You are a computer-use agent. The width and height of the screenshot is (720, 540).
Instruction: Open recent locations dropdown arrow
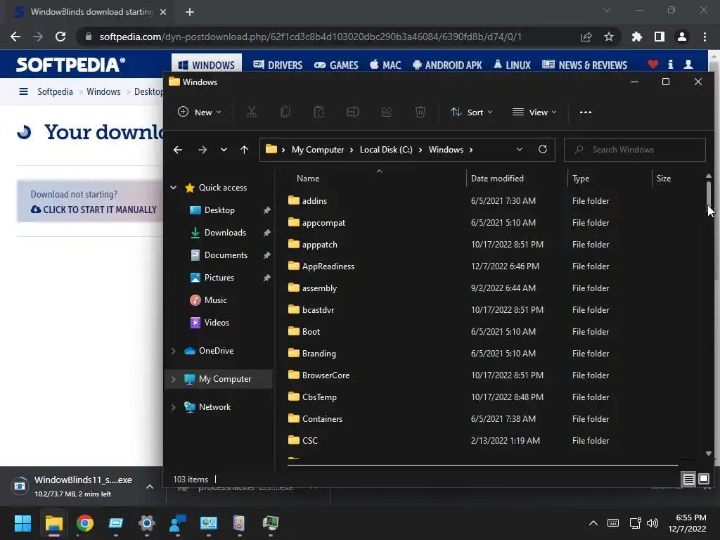tap(224, 150)
